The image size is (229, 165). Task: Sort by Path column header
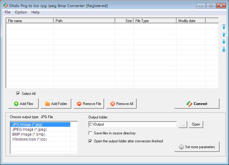(x=84, y=21)
